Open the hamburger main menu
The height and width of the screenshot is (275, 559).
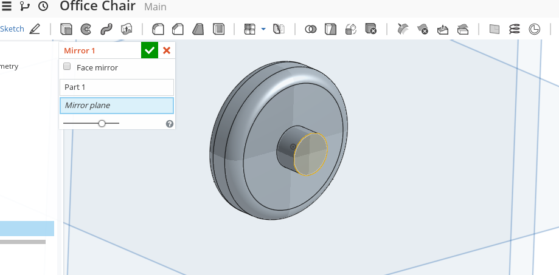7,7
